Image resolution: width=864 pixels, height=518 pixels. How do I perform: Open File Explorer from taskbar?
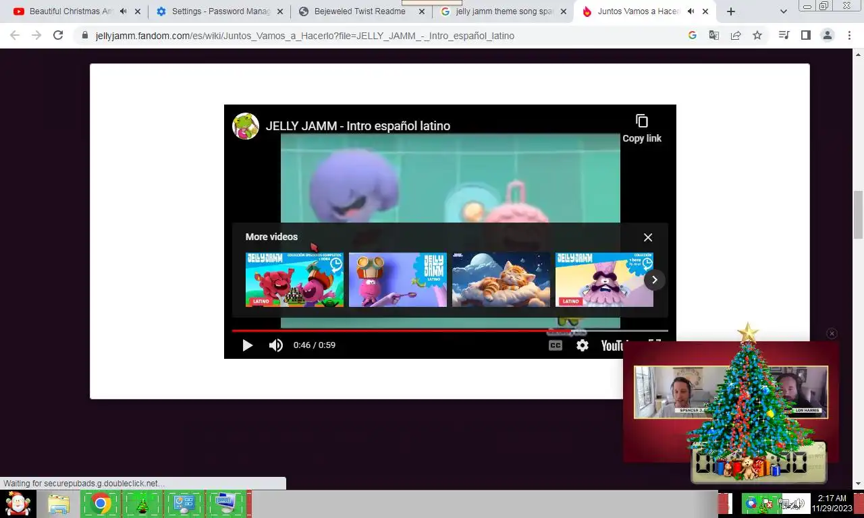[x=59, y=504]
